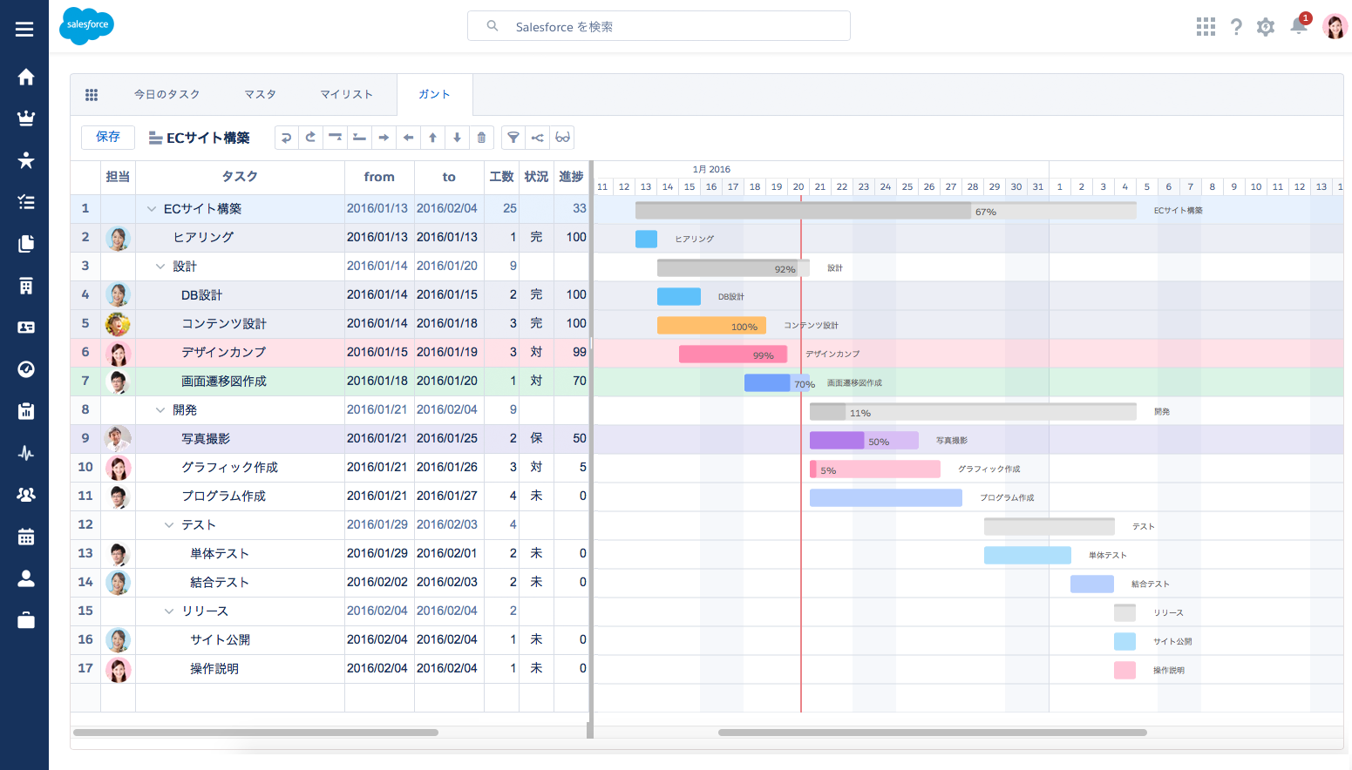Viewport: 1352px width, 770px height.
Task: Collapse the テスト group
Action: pos(169,525)
